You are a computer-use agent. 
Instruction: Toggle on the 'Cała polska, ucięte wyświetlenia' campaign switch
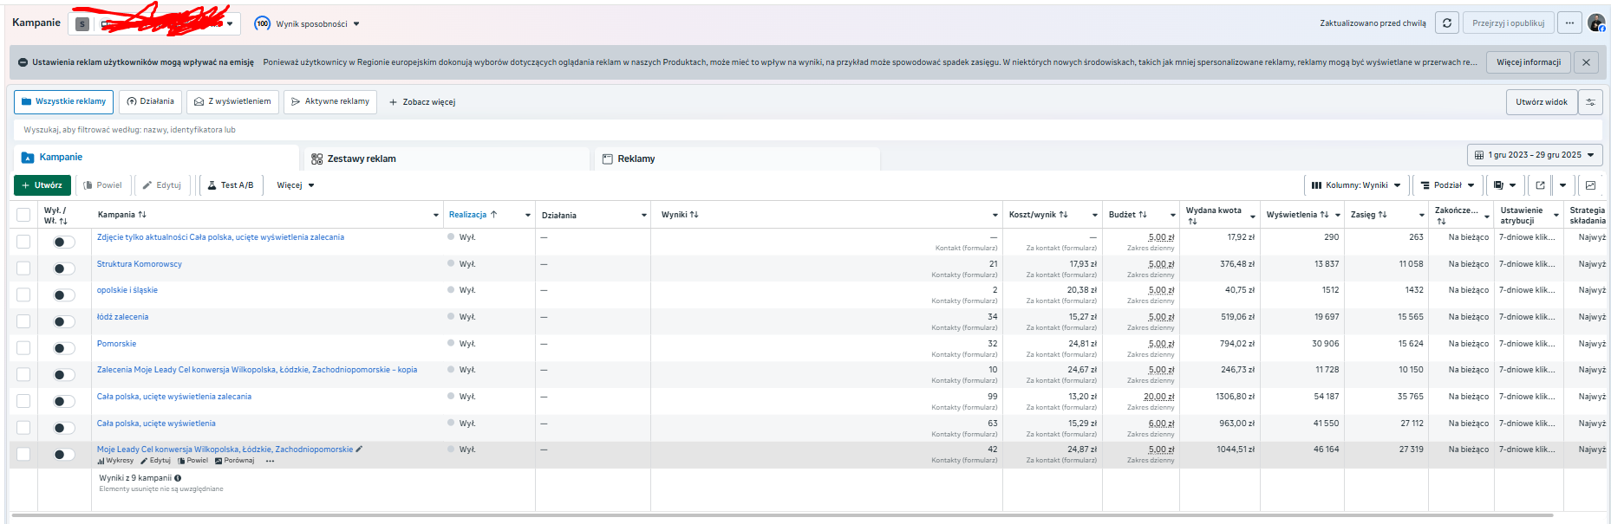point(63,428)
